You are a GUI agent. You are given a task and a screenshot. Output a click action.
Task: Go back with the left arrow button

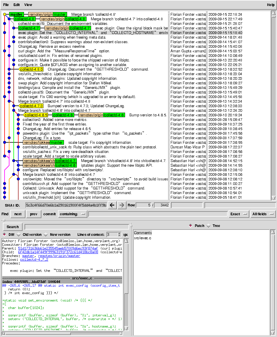click(112, 205)
